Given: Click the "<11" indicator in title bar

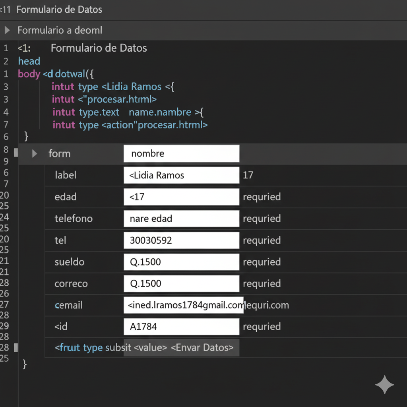Looking at the screenshot, I should coord(6,10).
